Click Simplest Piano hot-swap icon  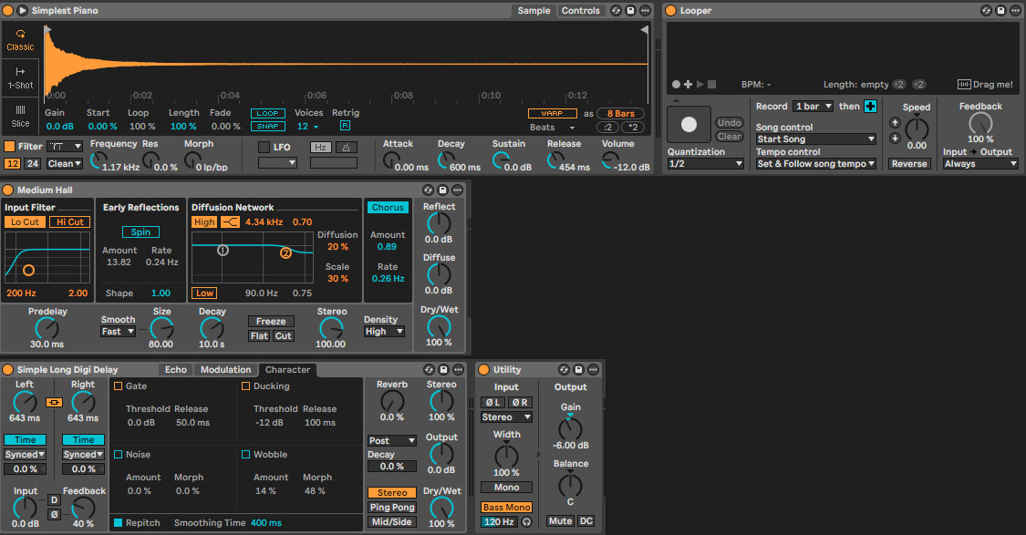click(616, 10)
